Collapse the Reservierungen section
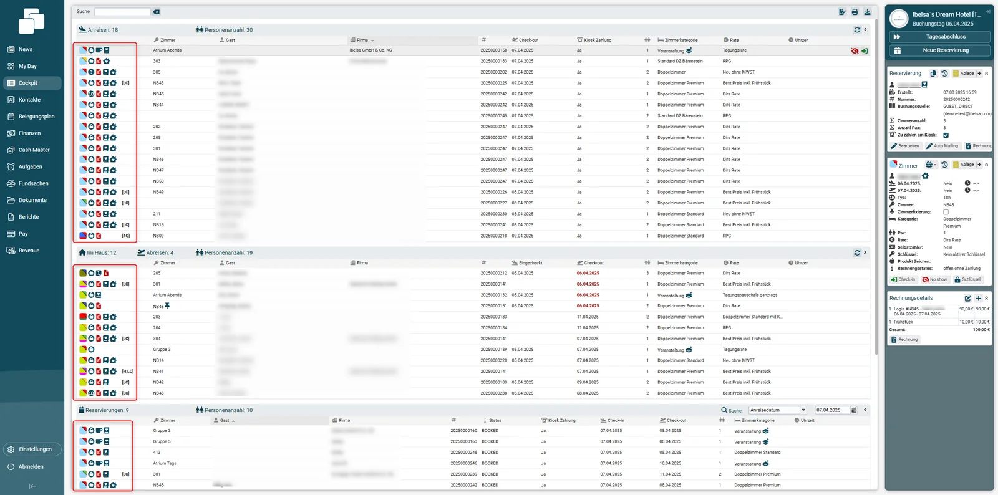The width and height of the screenshot is (998, 495). pos(865,410)
